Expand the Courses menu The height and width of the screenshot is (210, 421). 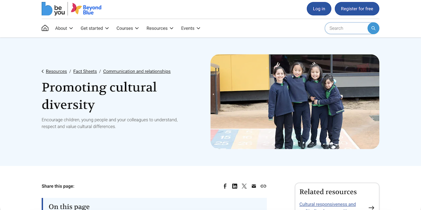pos(127,28)
